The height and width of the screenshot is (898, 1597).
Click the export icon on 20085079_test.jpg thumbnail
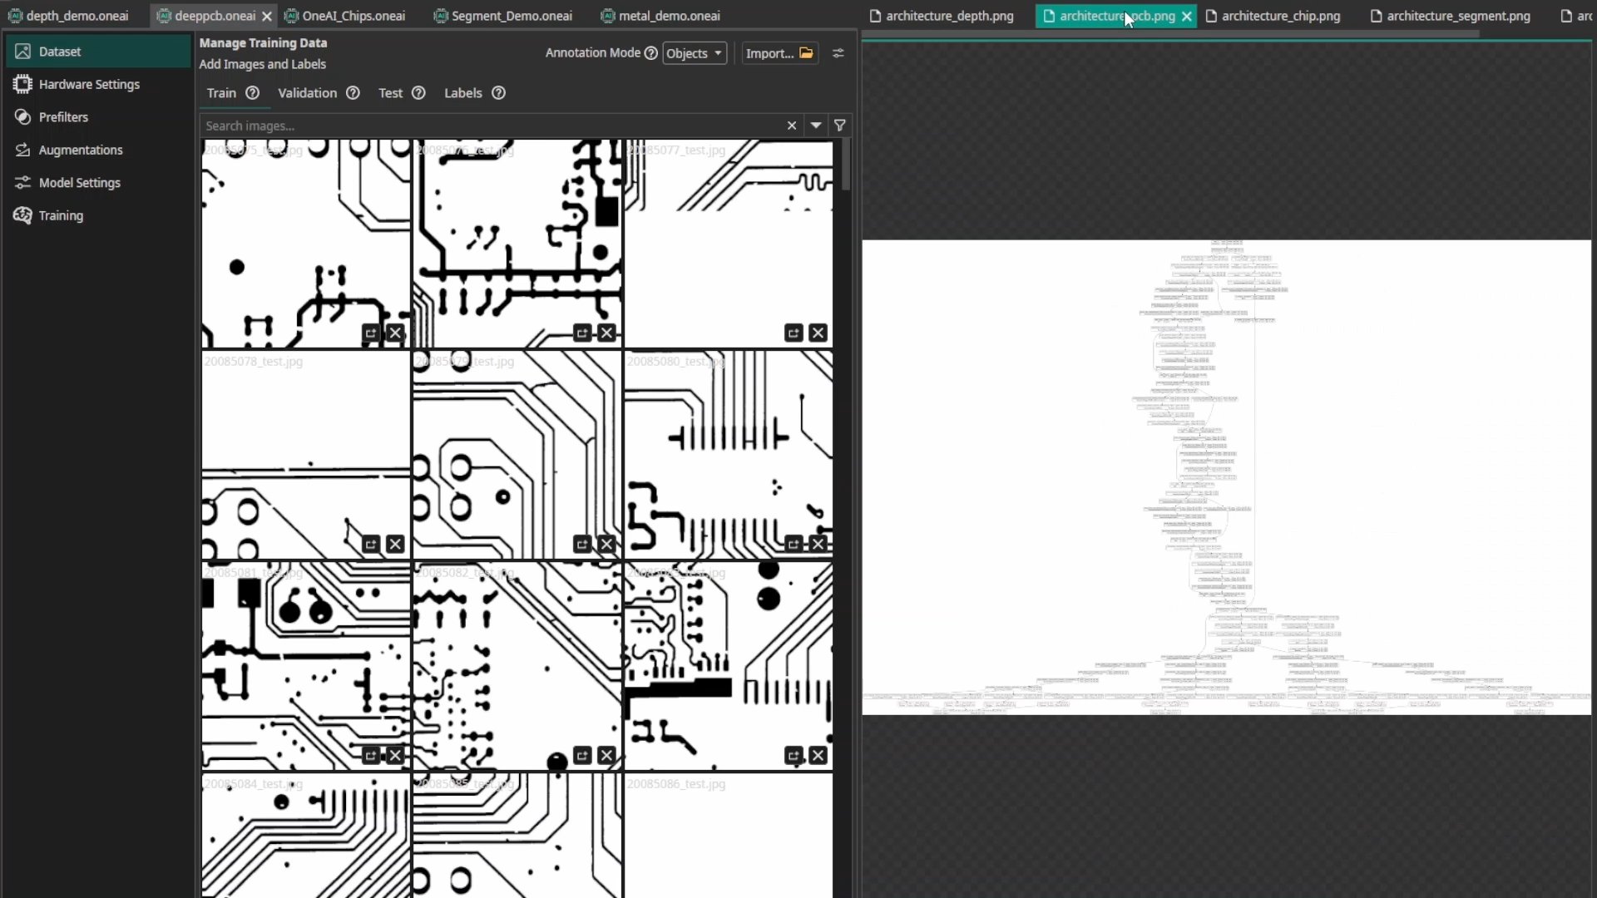coord(581,543)
